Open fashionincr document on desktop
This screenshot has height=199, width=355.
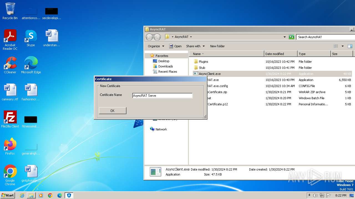[x=31, y=92]
